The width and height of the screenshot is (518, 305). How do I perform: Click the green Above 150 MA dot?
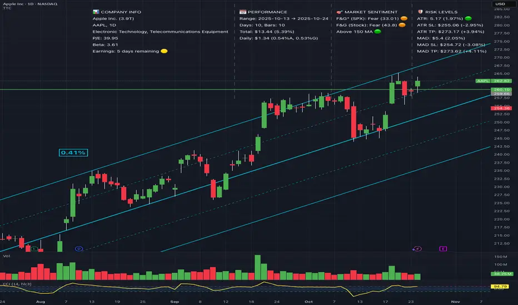pyautogui.click(x=377, y=32)
